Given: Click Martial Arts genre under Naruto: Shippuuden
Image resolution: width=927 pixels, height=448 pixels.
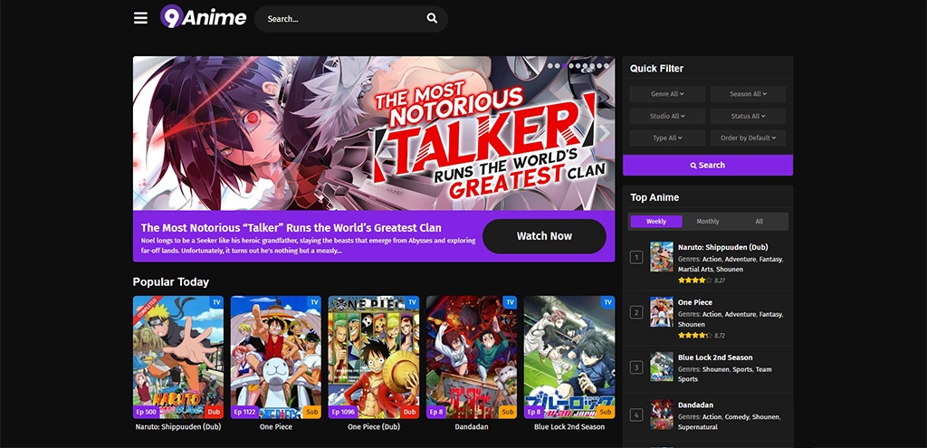Looking at the screenshot, I should pyautogui.click(x=695, y=269).
